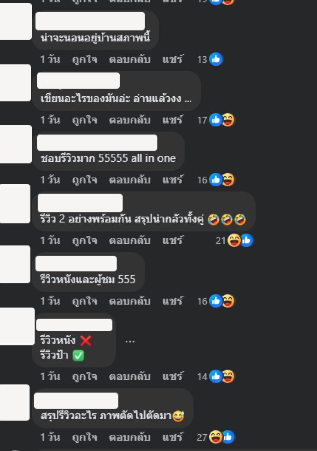The width and height of the screenshot is (317, 451).
Task: Open reactions on the 17-reaction comment
Action: coord(222,120)
